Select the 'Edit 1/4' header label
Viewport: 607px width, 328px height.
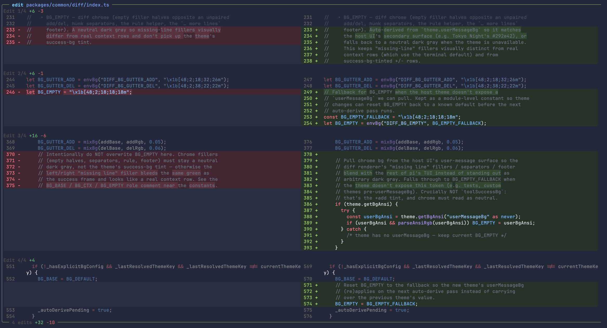(x=15, y=11)
